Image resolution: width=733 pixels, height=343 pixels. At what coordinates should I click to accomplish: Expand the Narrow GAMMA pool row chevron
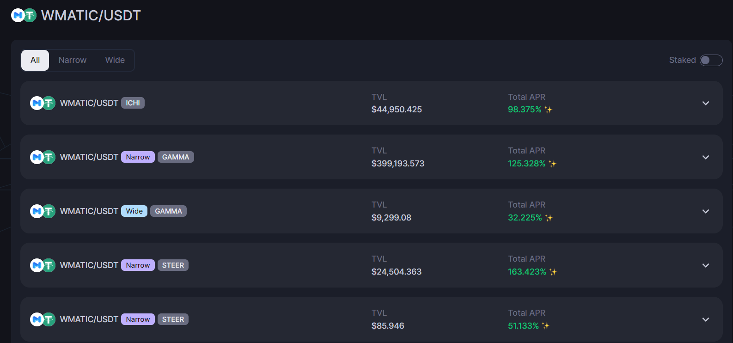706,157
